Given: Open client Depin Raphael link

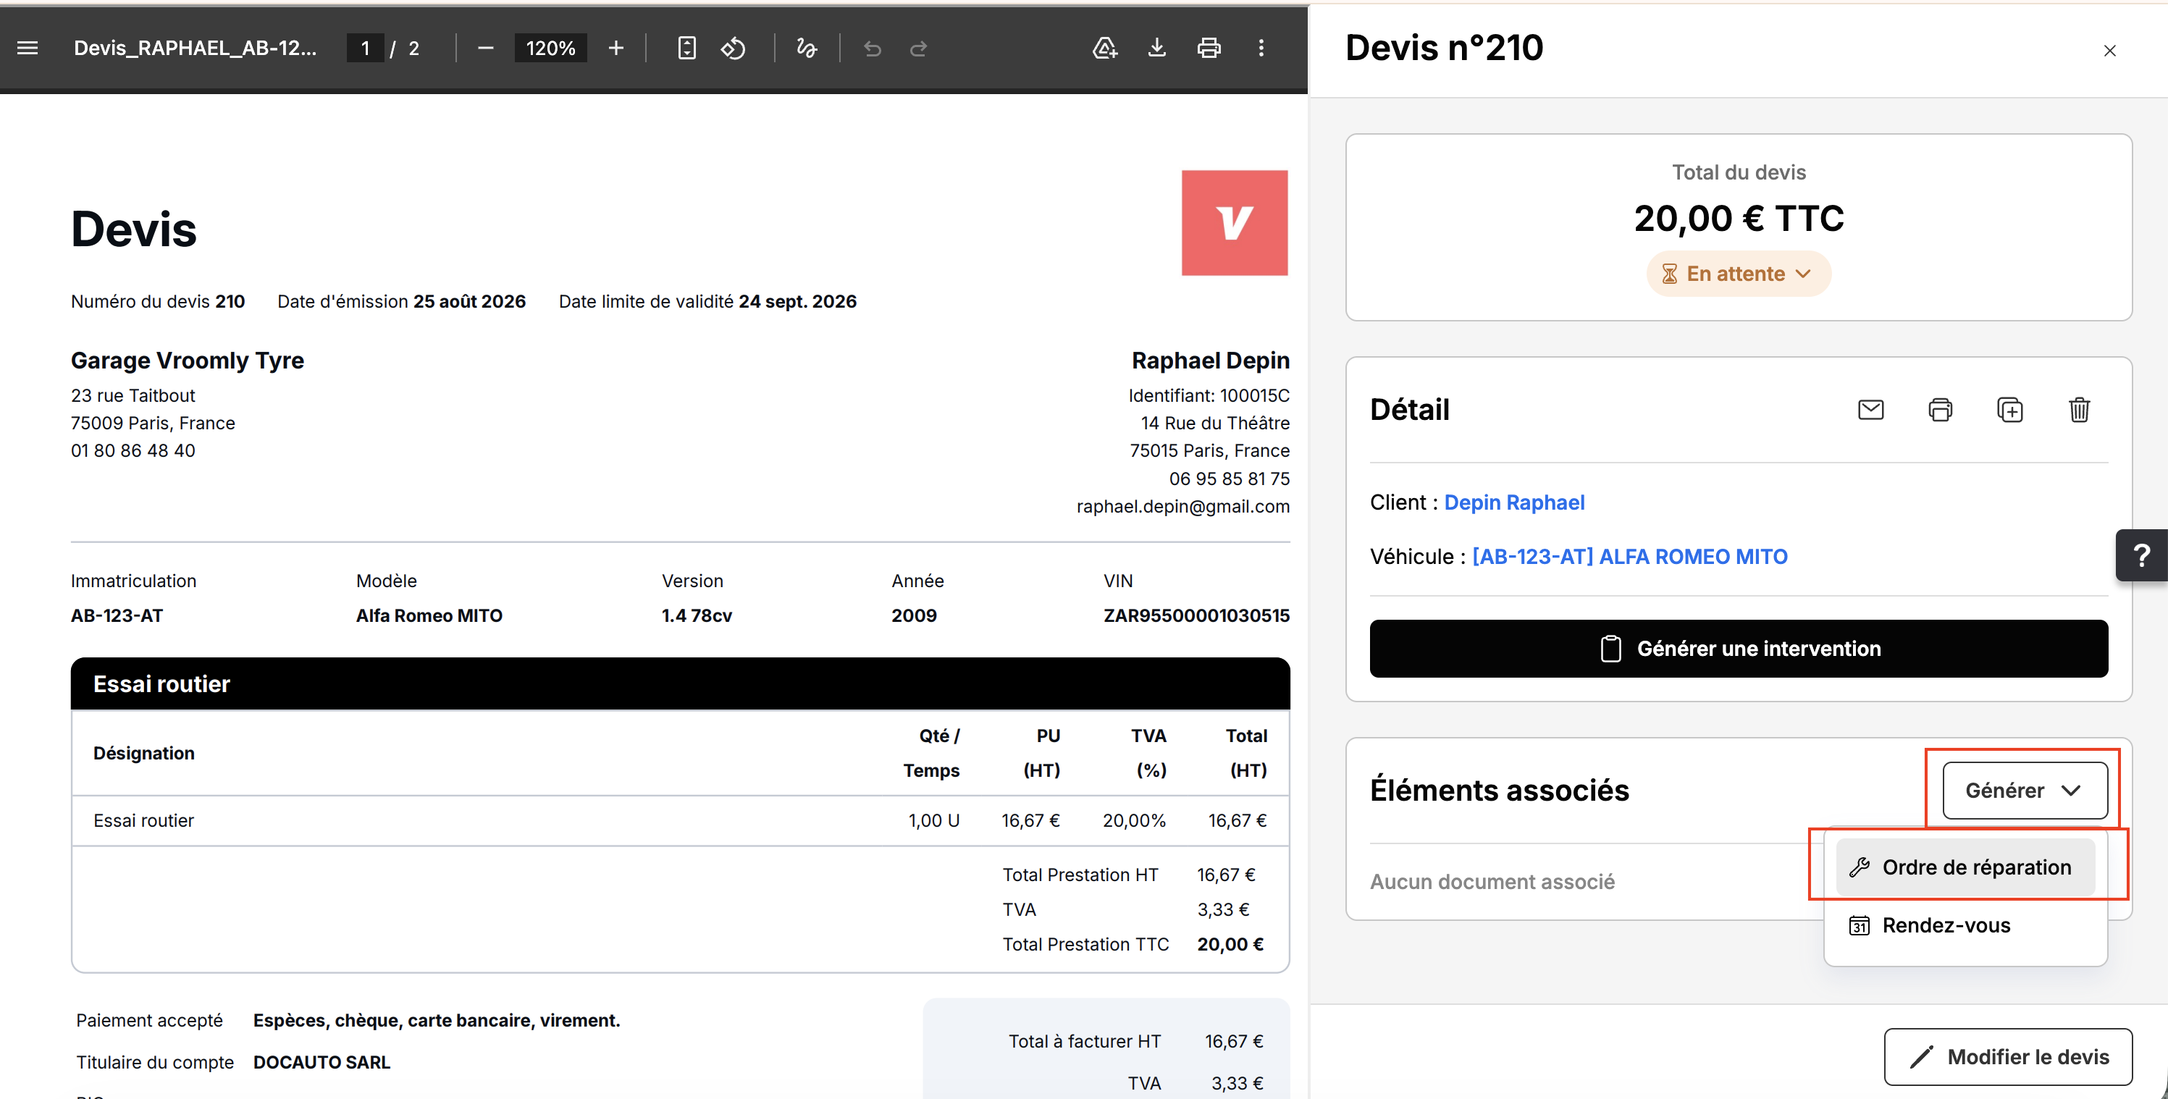Looking at the screenshot, I should (x=1514, y=502).
